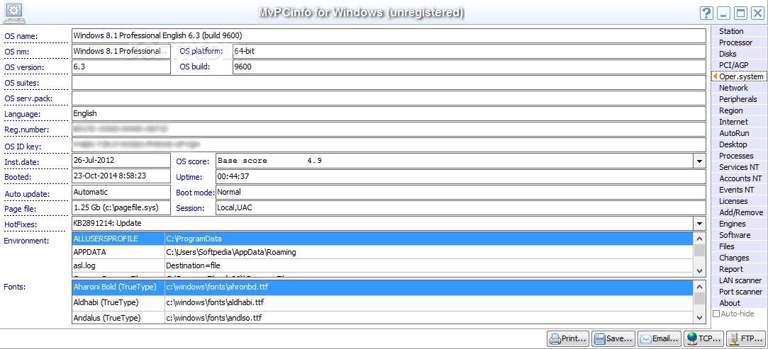Click Fonts list scroll up arrow
768x349 pixels.
(x=699, y=286)
